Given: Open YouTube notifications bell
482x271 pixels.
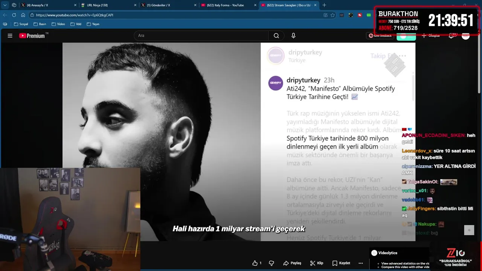Looking at the screenshot, I should (451, 36).
